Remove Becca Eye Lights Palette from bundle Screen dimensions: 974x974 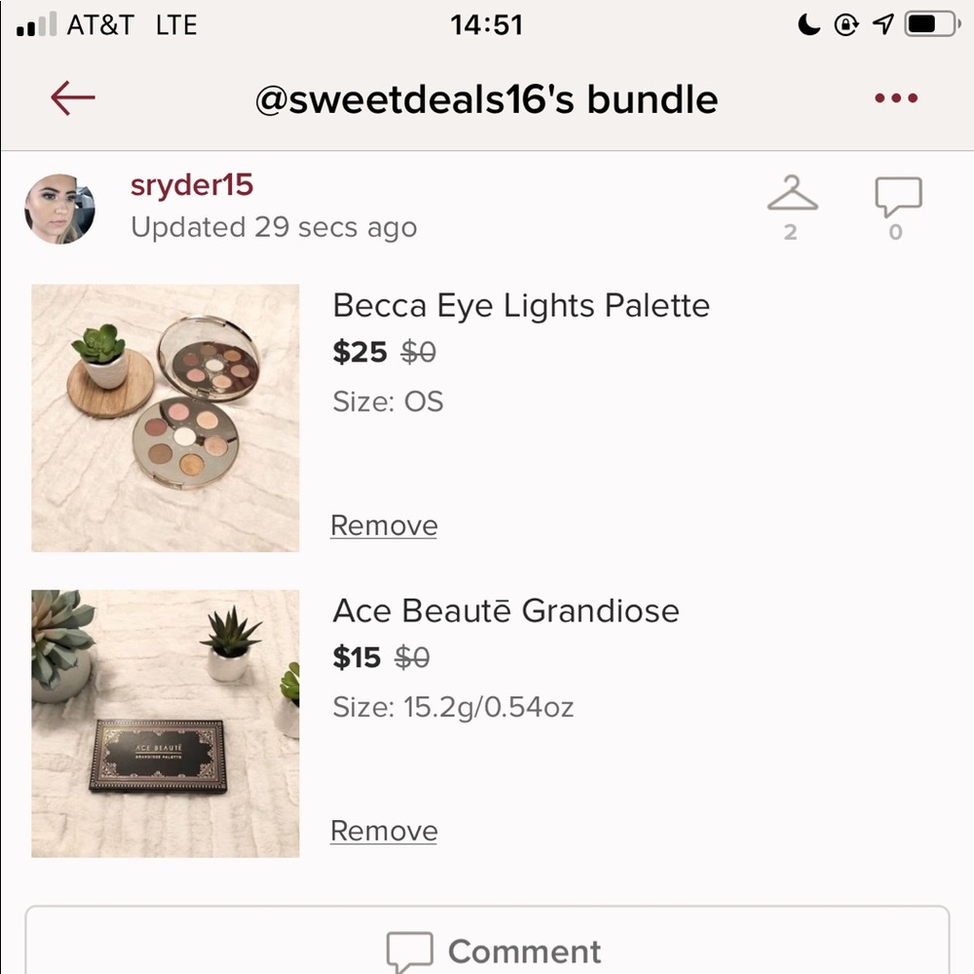384,525
